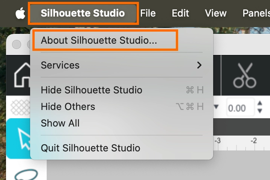270x180 pixels.
Task: Expand the Services submenu
Action: tap(122, 65)
